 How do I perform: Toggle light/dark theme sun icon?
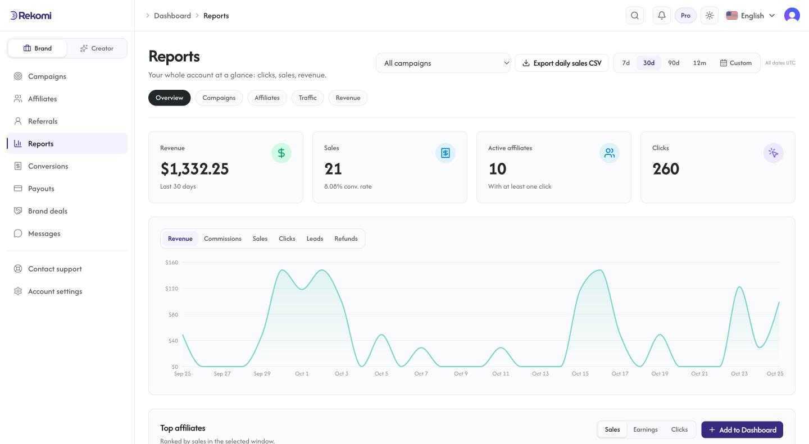710,16
